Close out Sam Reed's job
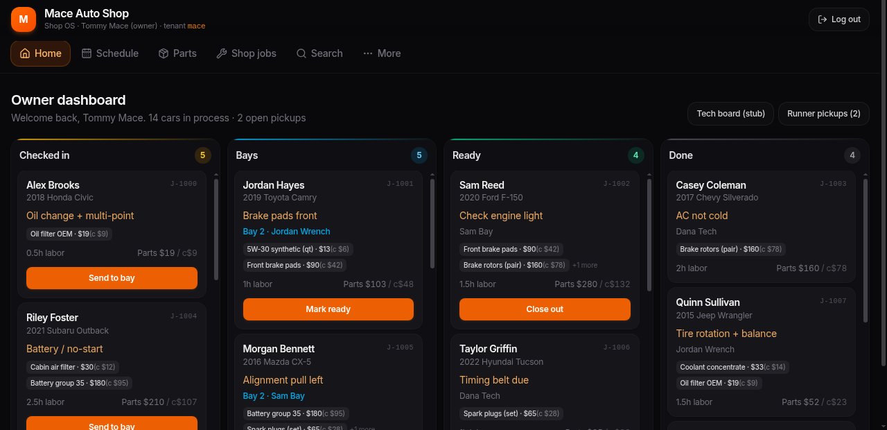887x430 pixels. coord(545,309)
